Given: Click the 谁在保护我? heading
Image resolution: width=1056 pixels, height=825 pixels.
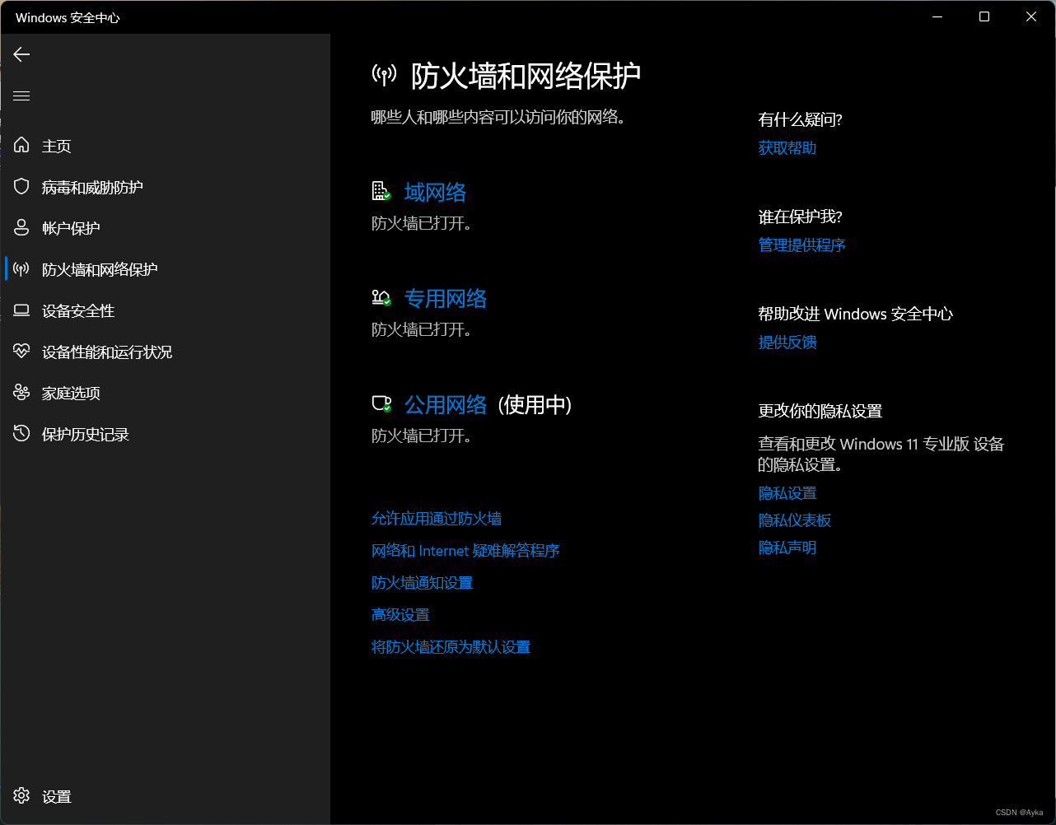Looking at the screenshot, I should click(x=801, y=217).
